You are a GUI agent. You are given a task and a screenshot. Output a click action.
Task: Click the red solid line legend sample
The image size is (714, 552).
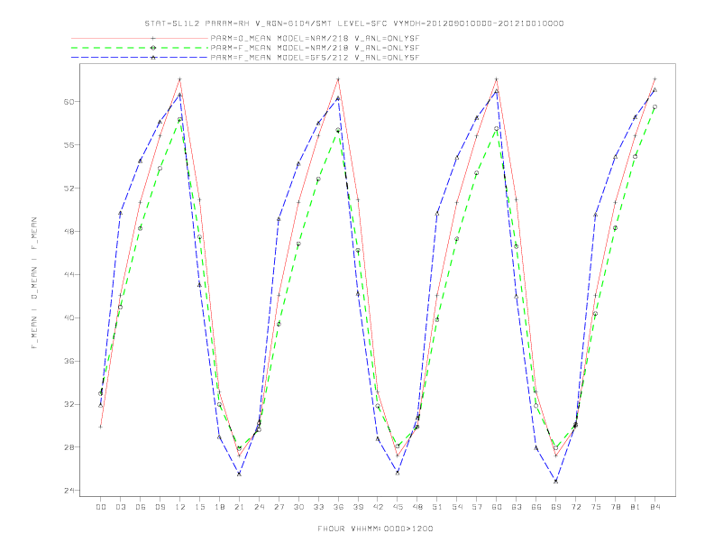click(140, 38)
